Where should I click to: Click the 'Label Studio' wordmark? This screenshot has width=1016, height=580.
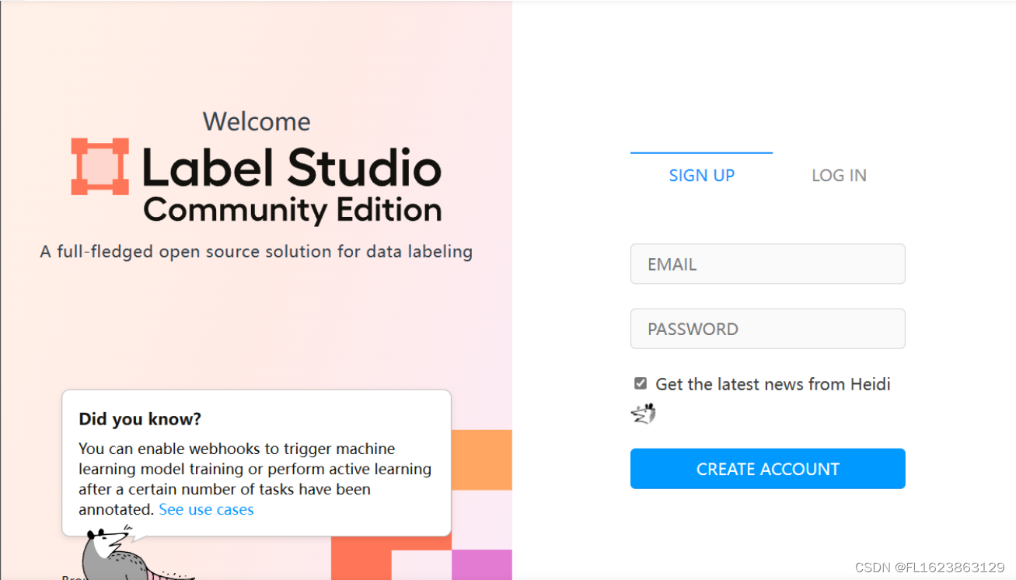point(292,167)
